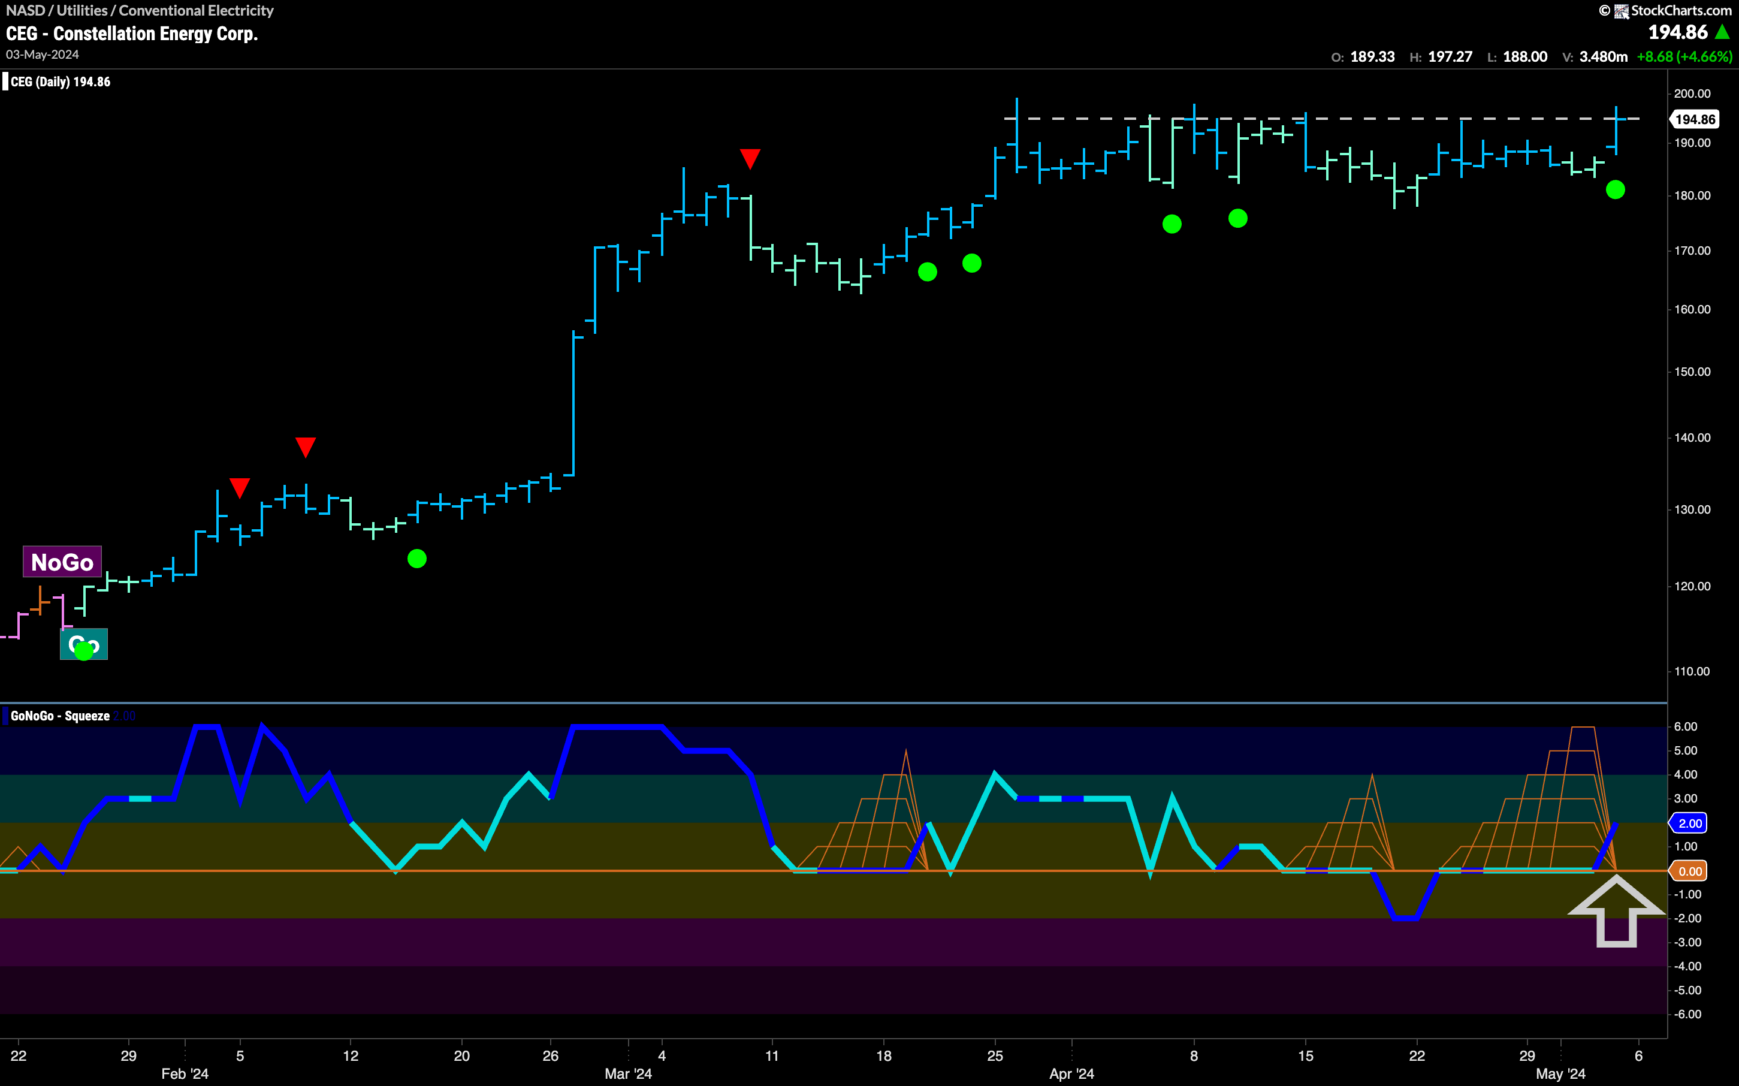Click the high value H: 197.27
Screen dimensions: 1739x1086
click(x=1441, y=57)
